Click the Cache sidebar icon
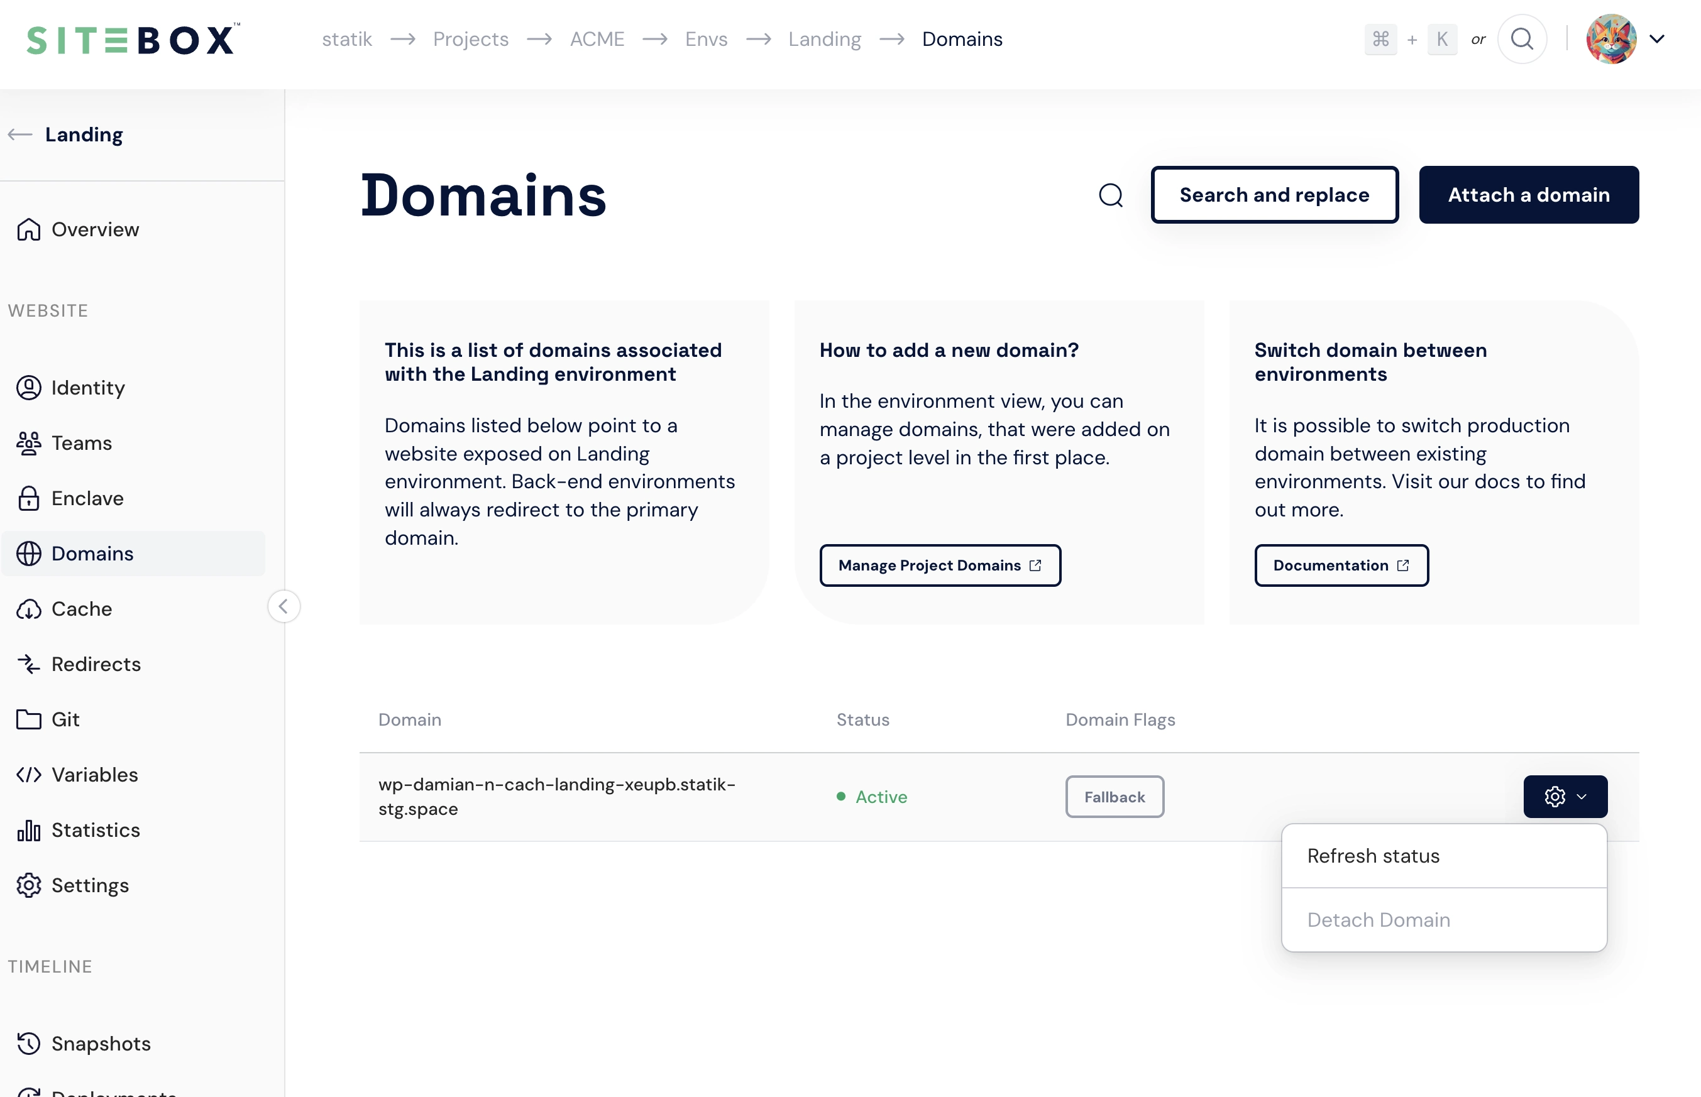This screenshot has width=1701, height=1097. (x=28, y=609)
